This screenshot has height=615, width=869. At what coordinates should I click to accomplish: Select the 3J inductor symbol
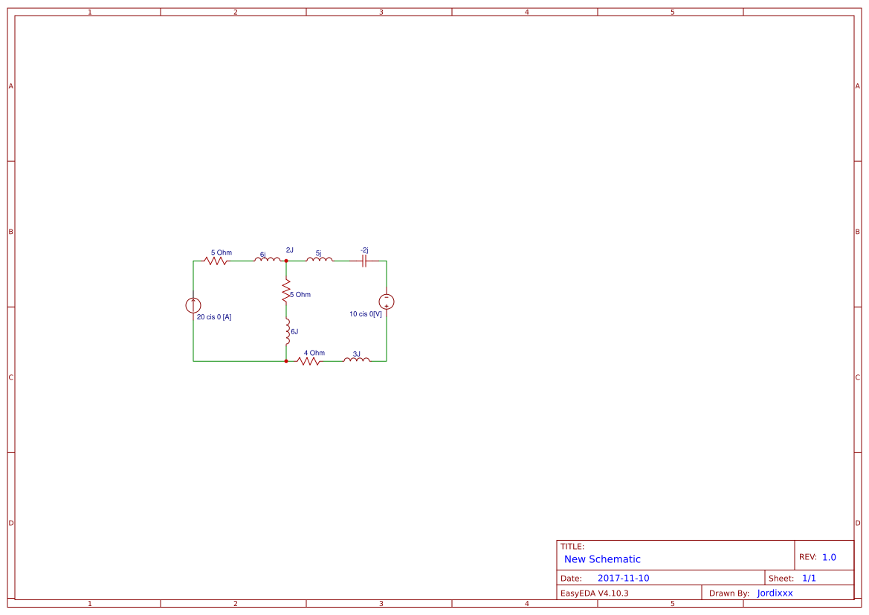356,359
